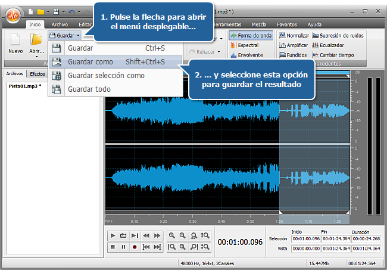Click the Selección Inicio time field
This screenshot has height=270, width=387.
(306, 239)
